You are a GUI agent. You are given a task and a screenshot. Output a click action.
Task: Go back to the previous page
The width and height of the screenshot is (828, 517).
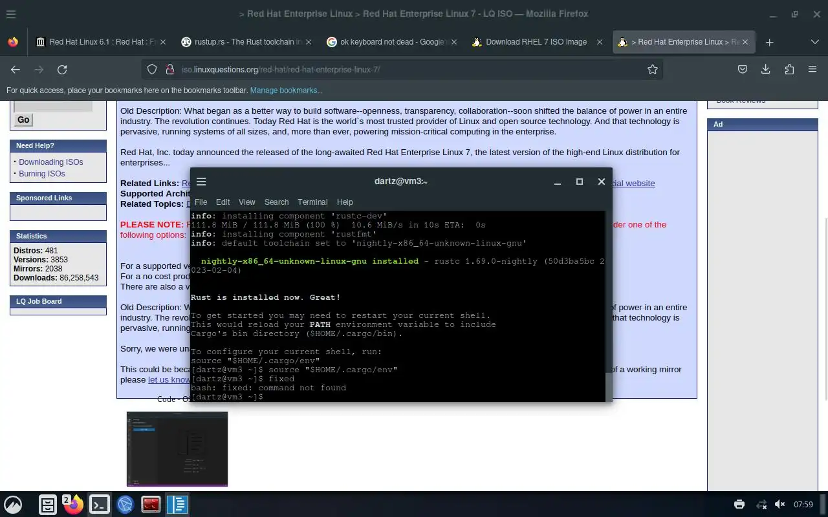[16, 69]
